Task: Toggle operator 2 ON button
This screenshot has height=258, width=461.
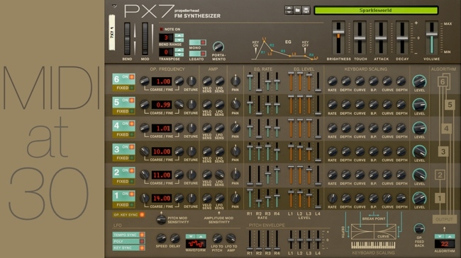Action: tap(131, 170)
